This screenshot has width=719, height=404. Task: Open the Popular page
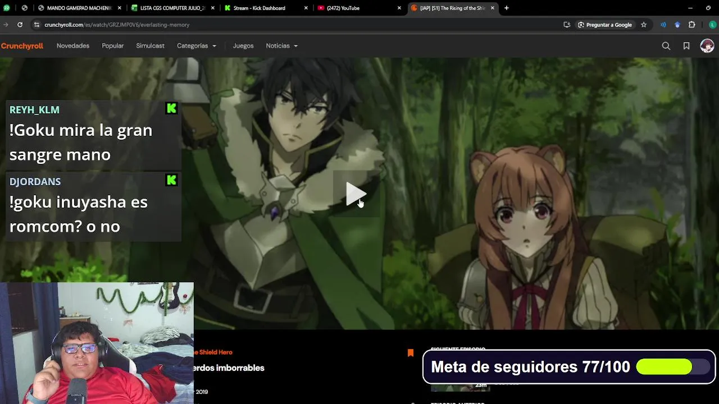click(113, 46)
